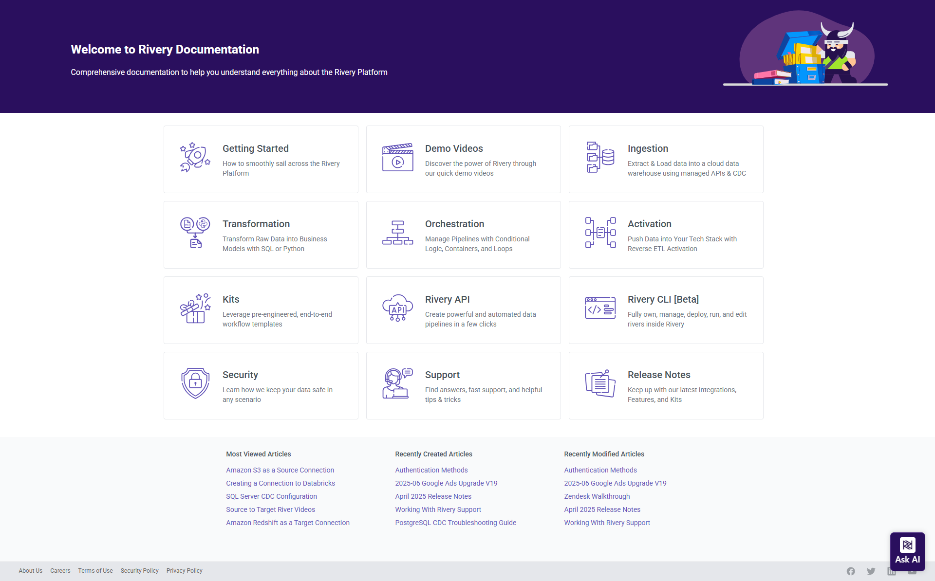Viewport: 935px width, 581px height.
Task: Open the LinkedIn page from footer
Action: click(x=892, y=571)
